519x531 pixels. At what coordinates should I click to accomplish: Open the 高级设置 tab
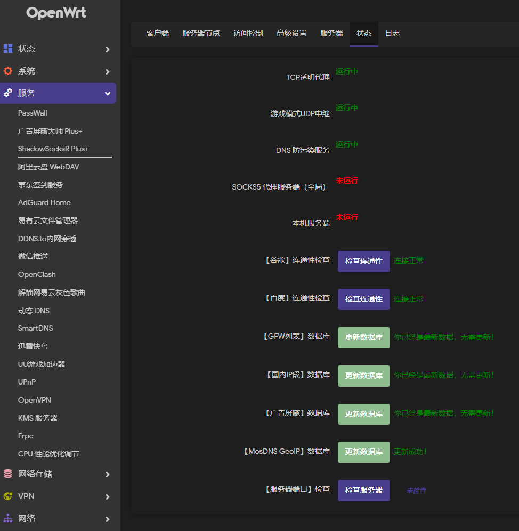291,33
